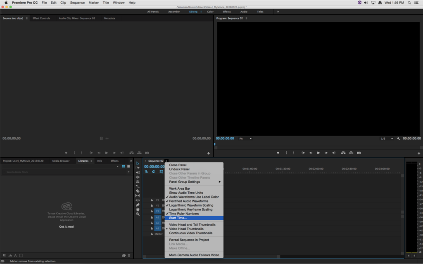Open Source panel menu icon

(26, 18)
